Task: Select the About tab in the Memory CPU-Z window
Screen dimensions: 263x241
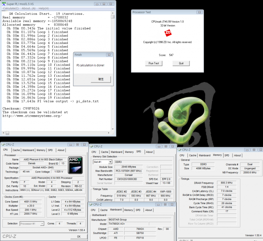Action: tap(238, 155)
